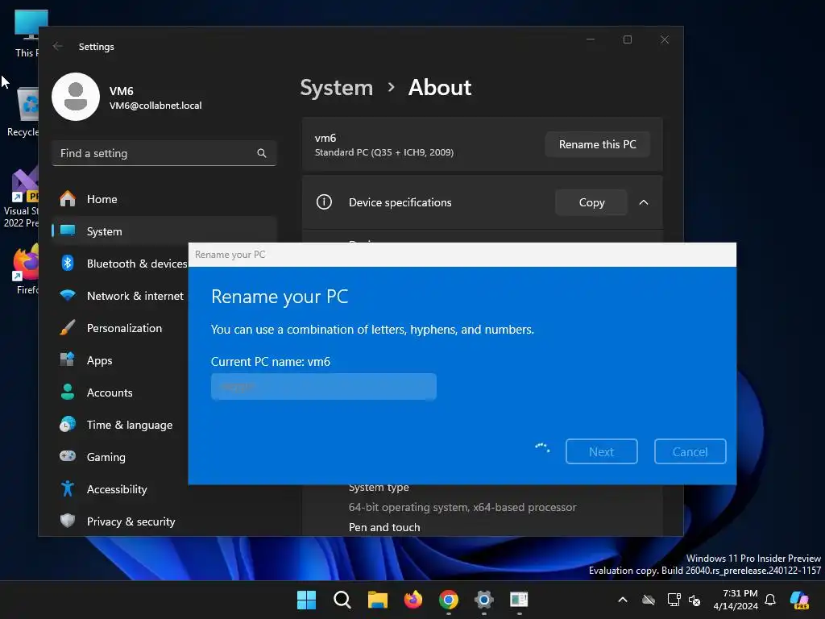Click the search magnifier in Find a setting

pyautogui.click(x=262, y=153)
